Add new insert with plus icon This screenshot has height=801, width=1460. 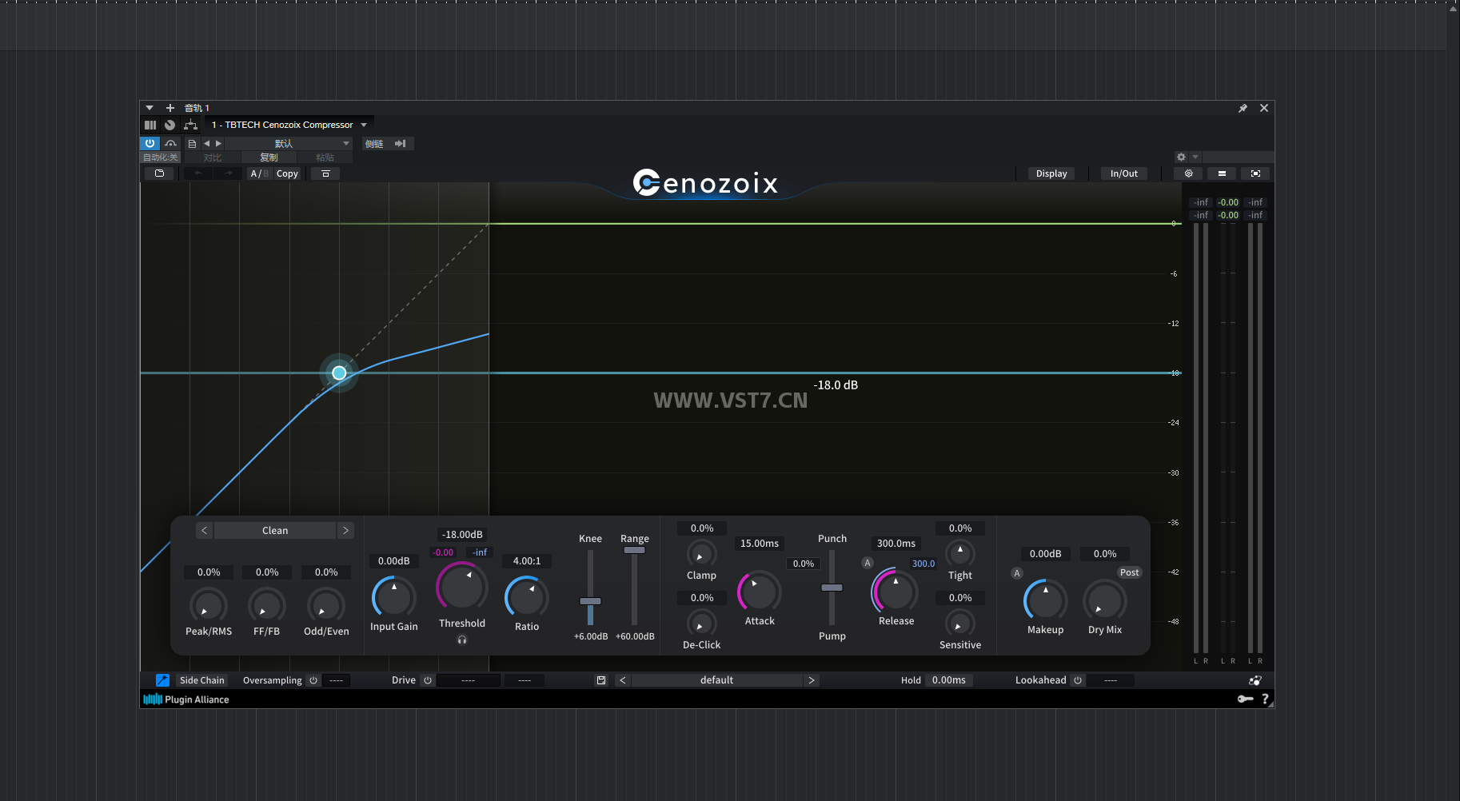170,108
